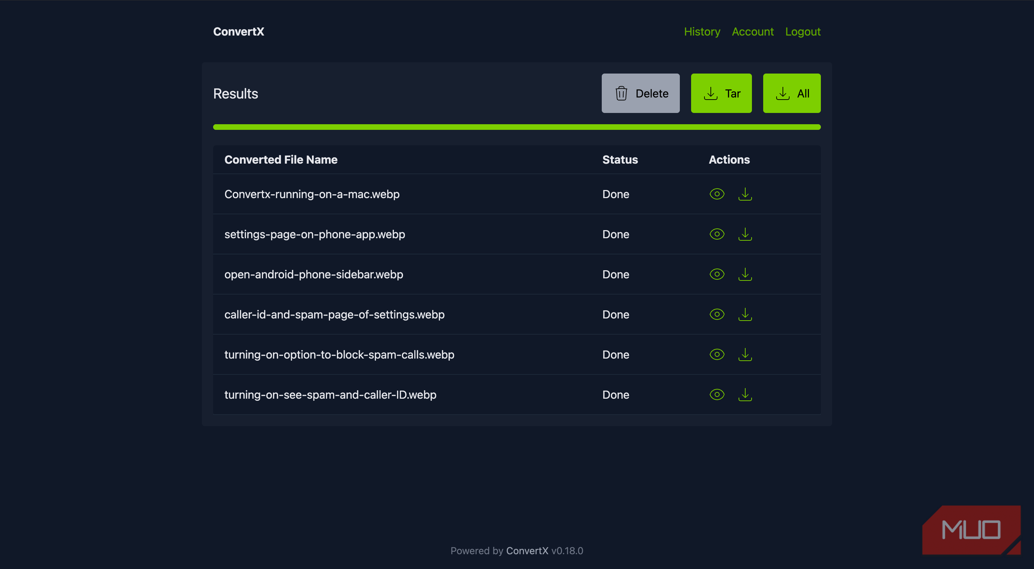Download turning-on-see-spam-and-caller-ID.webp
The height and width of the screenshot is (569, 1034).
click(745, 395)
